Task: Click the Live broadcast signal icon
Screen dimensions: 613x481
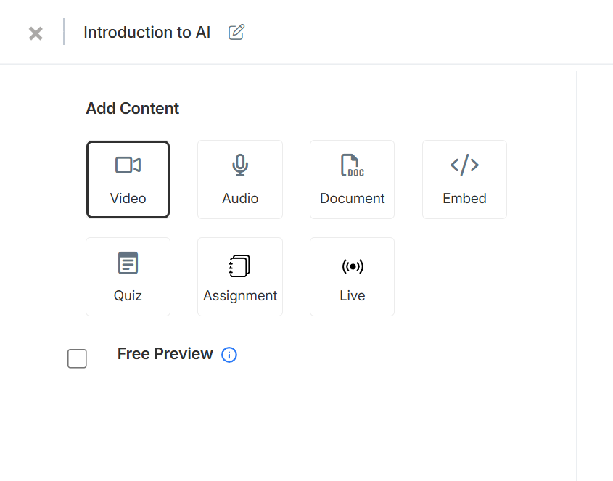Action: 353,266
